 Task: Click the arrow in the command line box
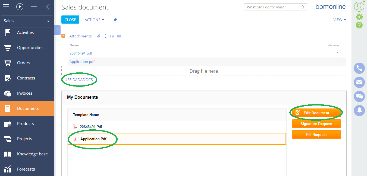[x=303, y=7]
